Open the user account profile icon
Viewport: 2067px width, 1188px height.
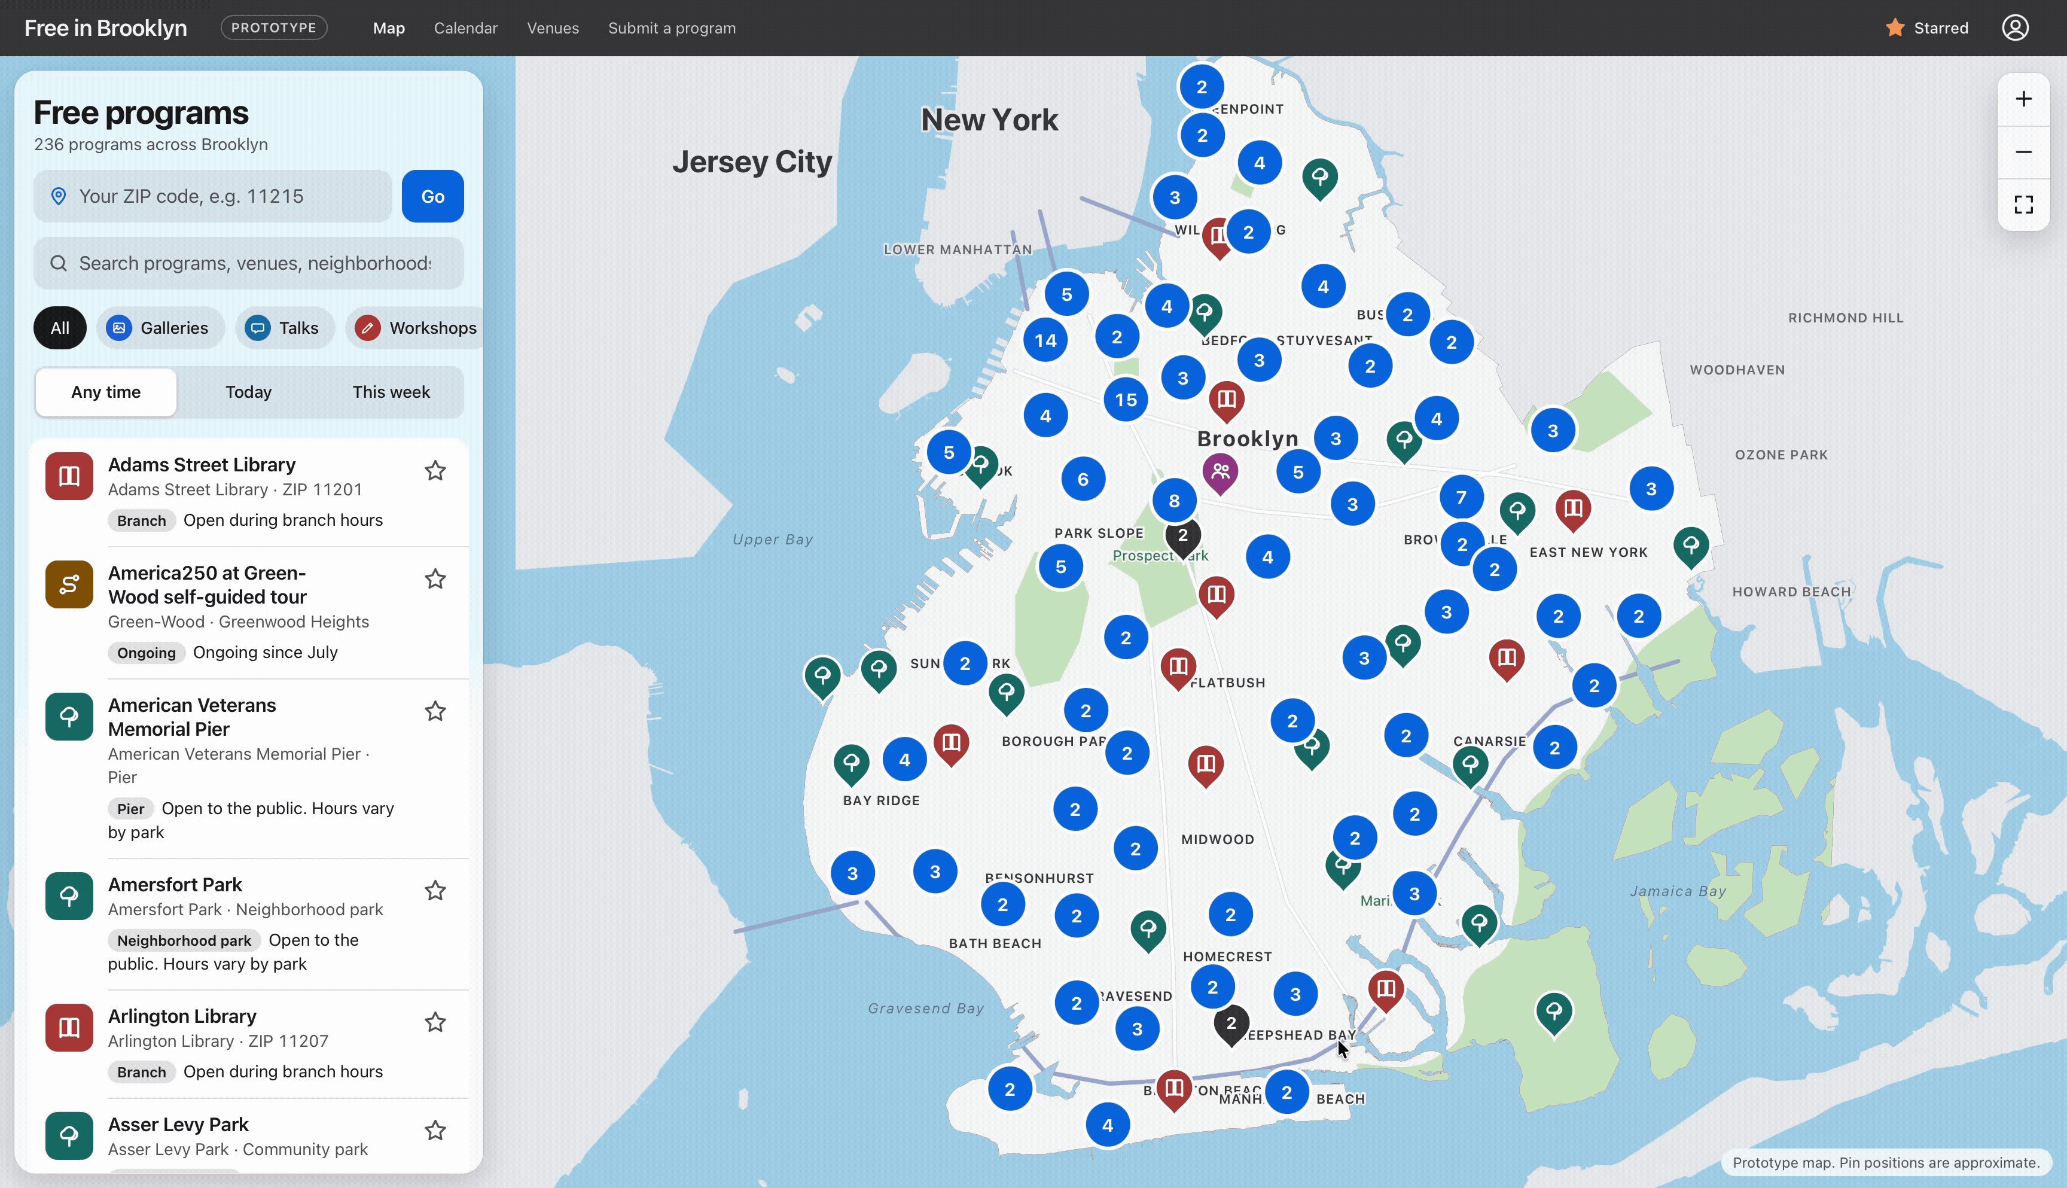(x=2015, y=28)
